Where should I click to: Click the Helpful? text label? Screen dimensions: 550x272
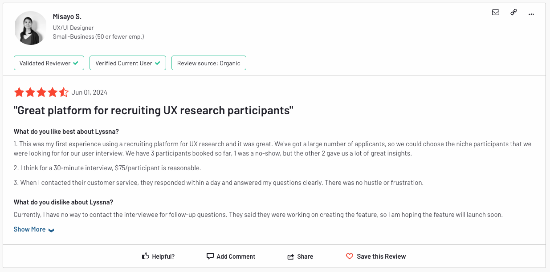tap(163, 256)
